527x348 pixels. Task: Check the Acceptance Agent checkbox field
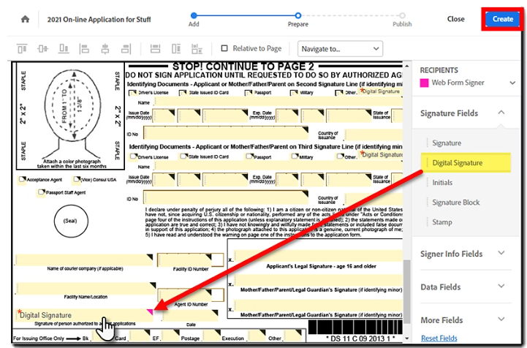click(x=21, y=181)
